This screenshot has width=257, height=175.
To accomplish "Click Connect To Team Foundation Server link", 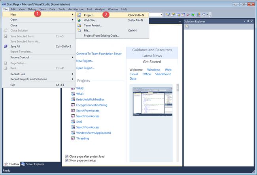I will (99, 54).
